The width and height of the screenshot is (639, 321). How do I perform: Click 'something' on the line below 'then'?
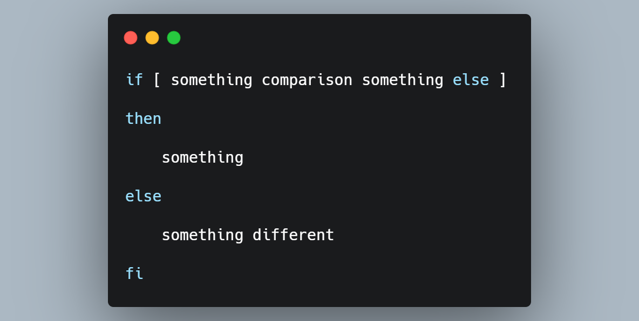202,157
